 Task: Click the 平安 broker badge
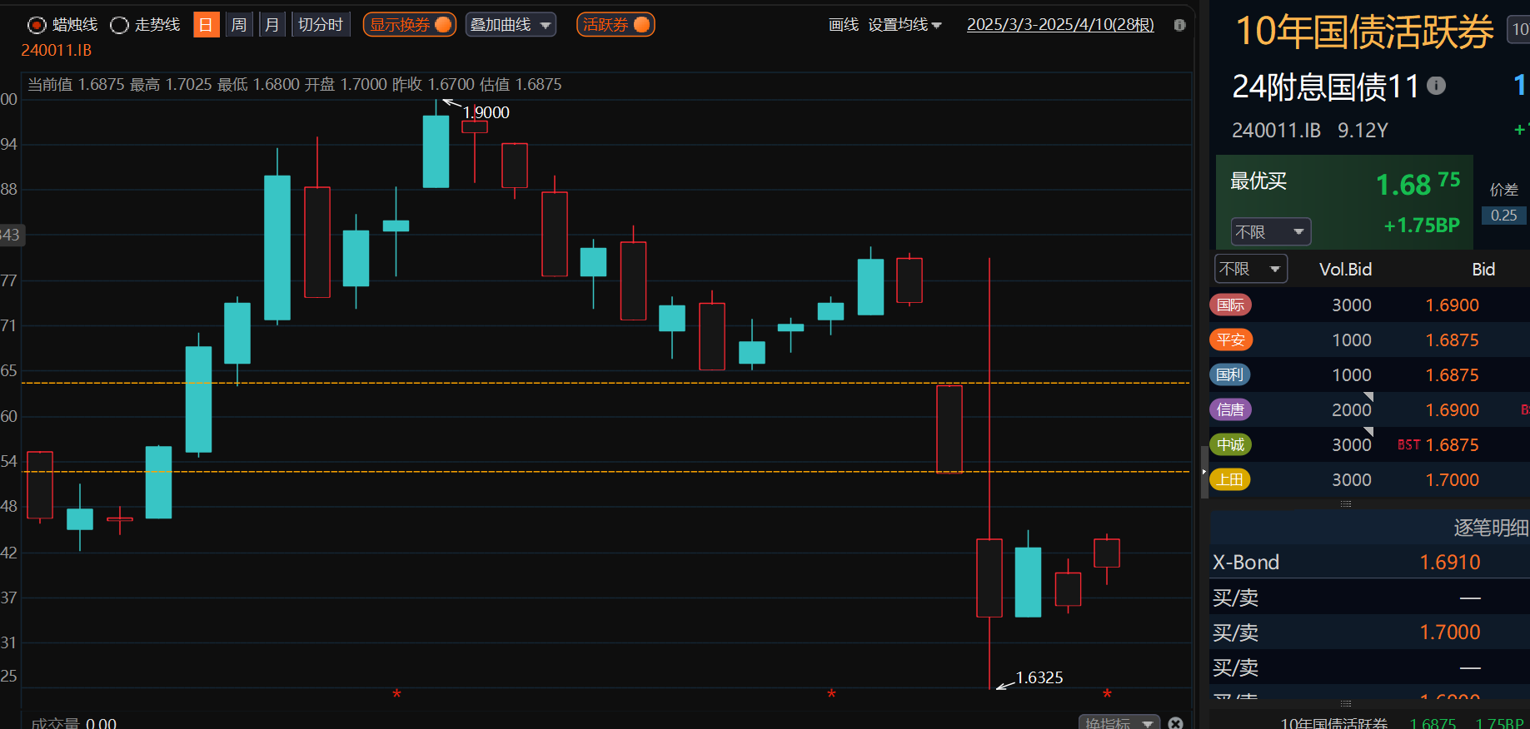pos(1231,340)
